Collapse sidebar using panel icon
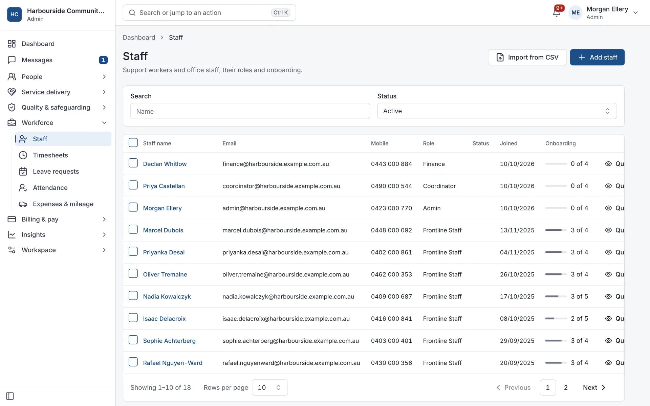This screenshot has height=406, width=650. (x=10, y=396)
